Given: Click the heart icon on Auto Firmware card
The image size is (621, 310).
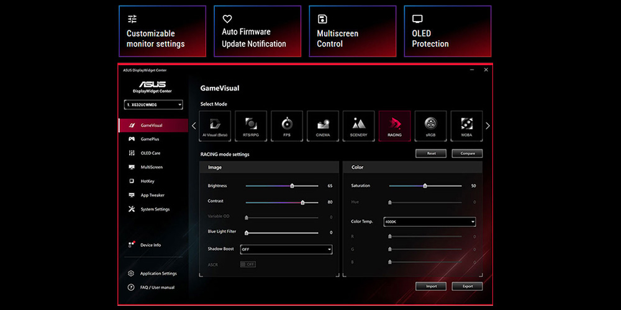Looking at the screenshot, I should coord(227,19).
